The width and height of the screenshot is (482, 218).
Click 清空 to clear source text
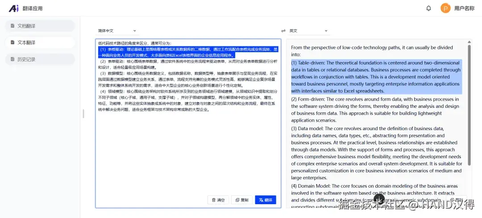pyautogui.click(x=218, y=200)
